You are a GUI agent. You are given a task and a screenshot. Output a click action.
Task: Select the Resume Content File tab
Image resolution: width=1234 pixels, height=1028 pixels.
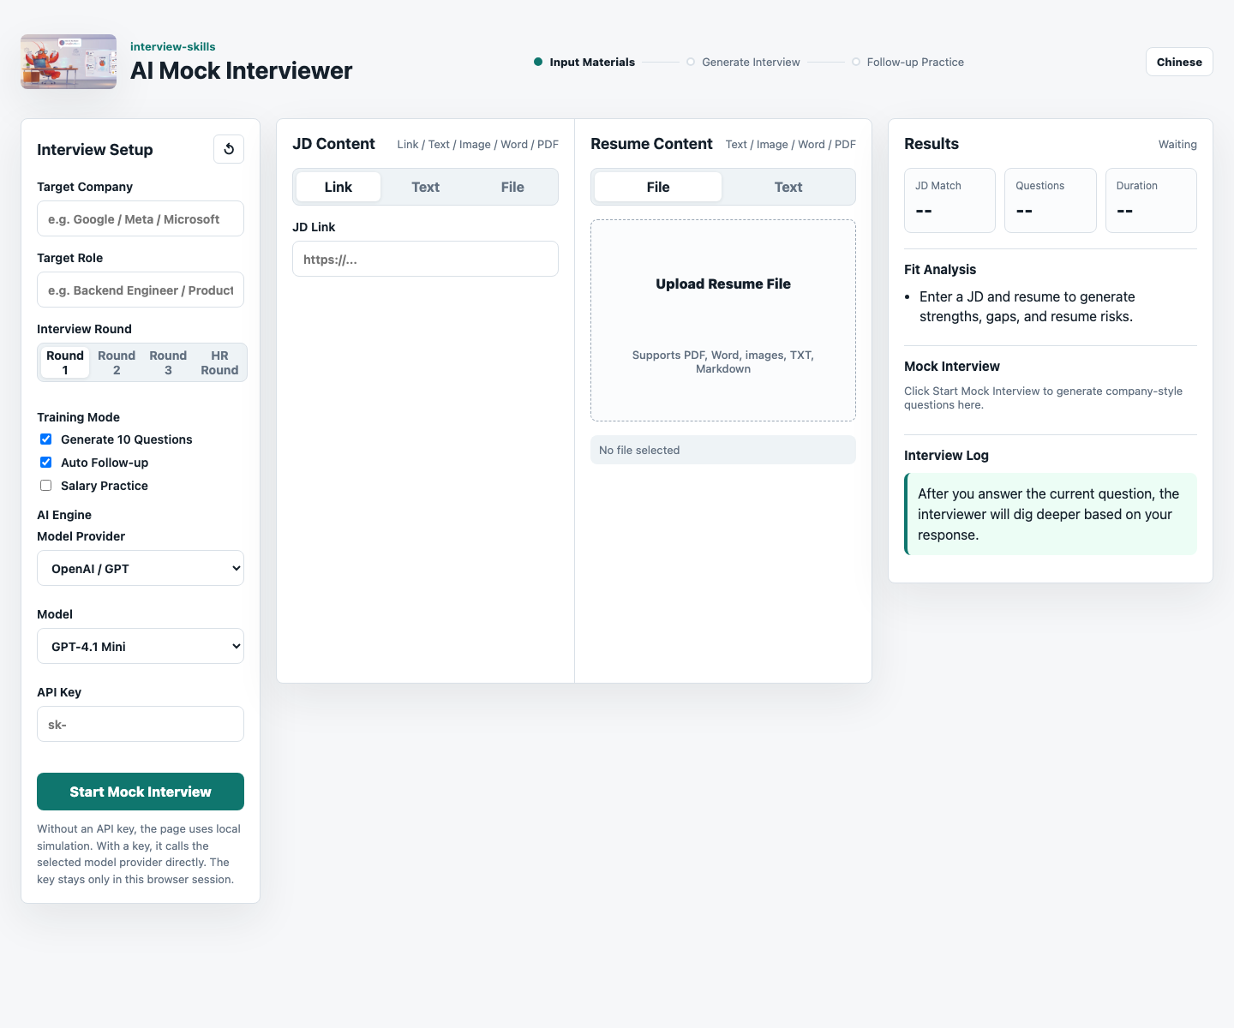(658, 187)
